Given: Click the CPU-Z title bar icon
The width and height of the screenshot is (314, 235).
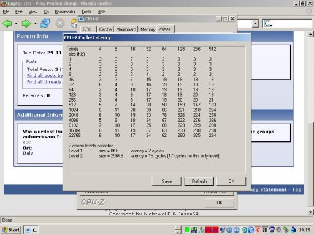Looking at the screenshot, I should tap(82, 19).
